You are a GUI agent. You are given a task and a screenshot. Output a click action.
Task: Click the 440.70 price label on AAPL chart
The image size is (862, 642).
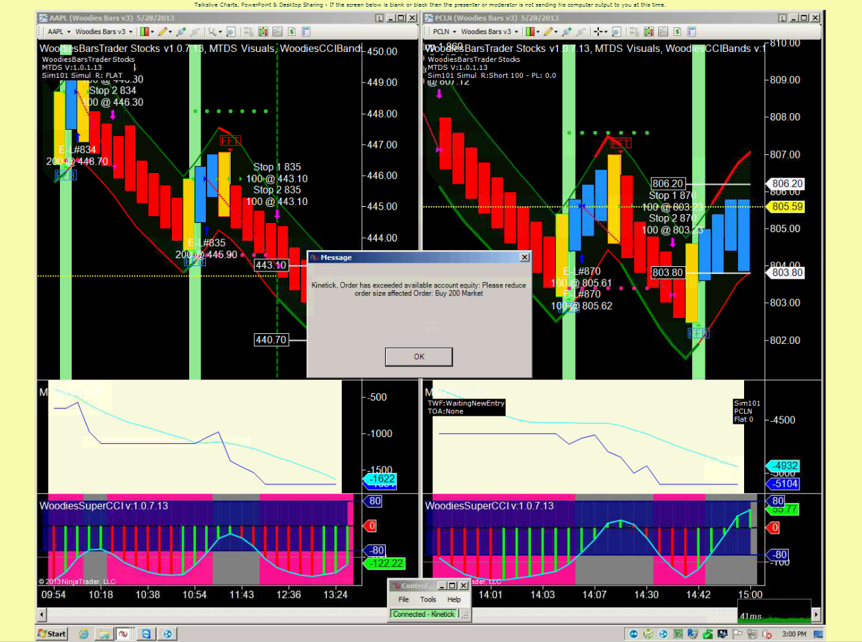pyautogui.click(x=270, y=340)
